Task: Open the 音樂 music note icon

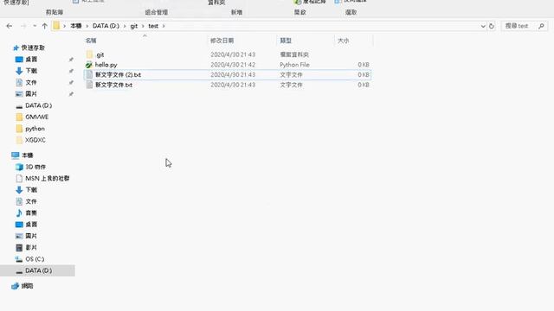Action: point(19,213)
